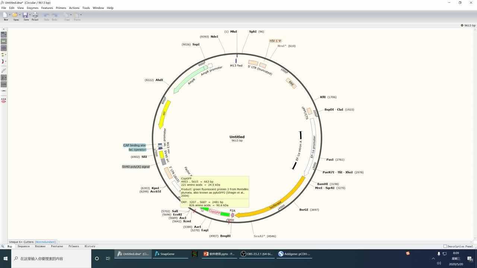Open the Unique 6+ Cutters enzyme set chooser
Image resolution: width=477 pixels, height=268 pixels.
tap(21, 242)
